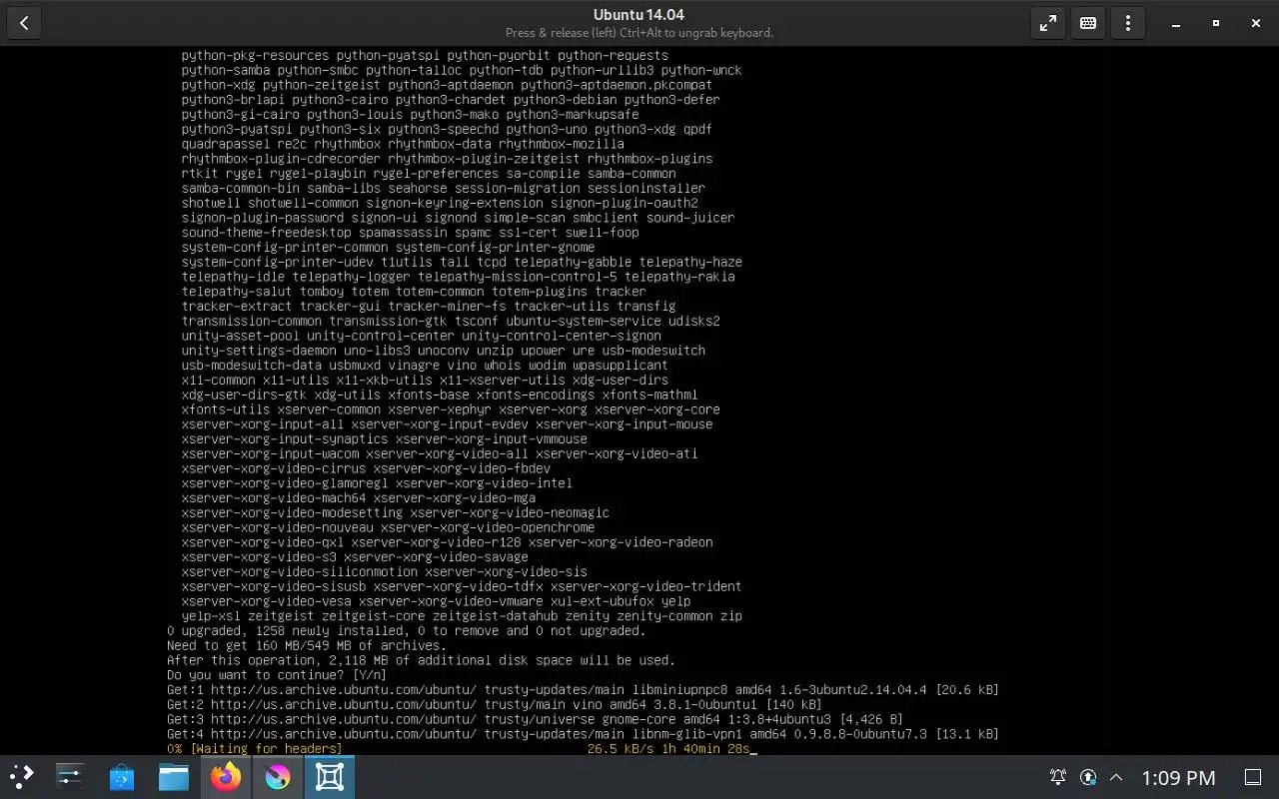Click 'system-config-printer-gnome' package name
The height and width of the screenshot is (799, 1279).
click(495, 248)
